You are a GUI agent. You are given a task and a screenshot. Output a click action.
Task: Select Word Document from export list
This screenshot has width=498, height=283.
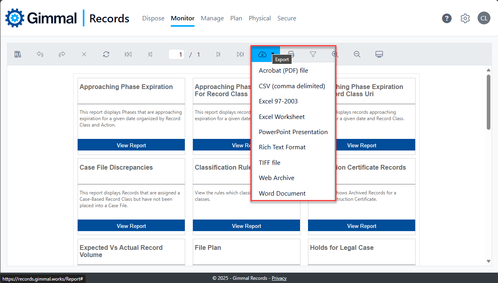282,194
